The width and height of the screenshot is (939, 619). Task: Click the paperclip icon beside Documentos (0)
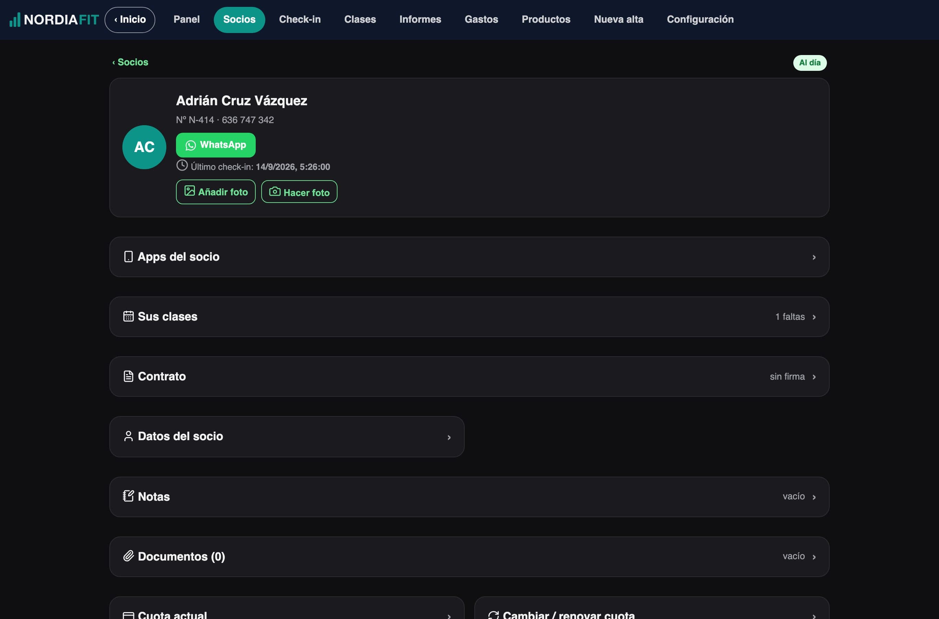[x=128, y=556]
